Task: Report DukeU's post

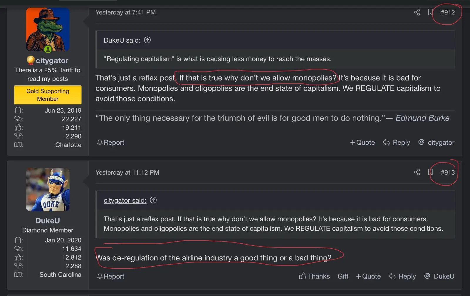Action: [111, 276]
